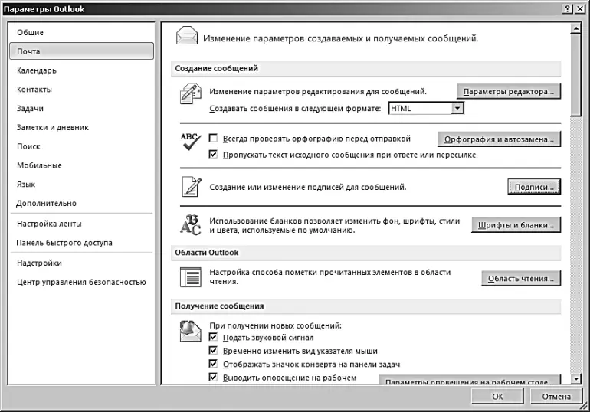Click the scrollbar up arrow
The height and width of the screenshot is (412, 590).
click(x=575, y=28)
